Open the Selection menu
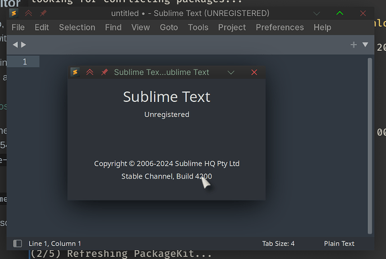 coord(77,27)
